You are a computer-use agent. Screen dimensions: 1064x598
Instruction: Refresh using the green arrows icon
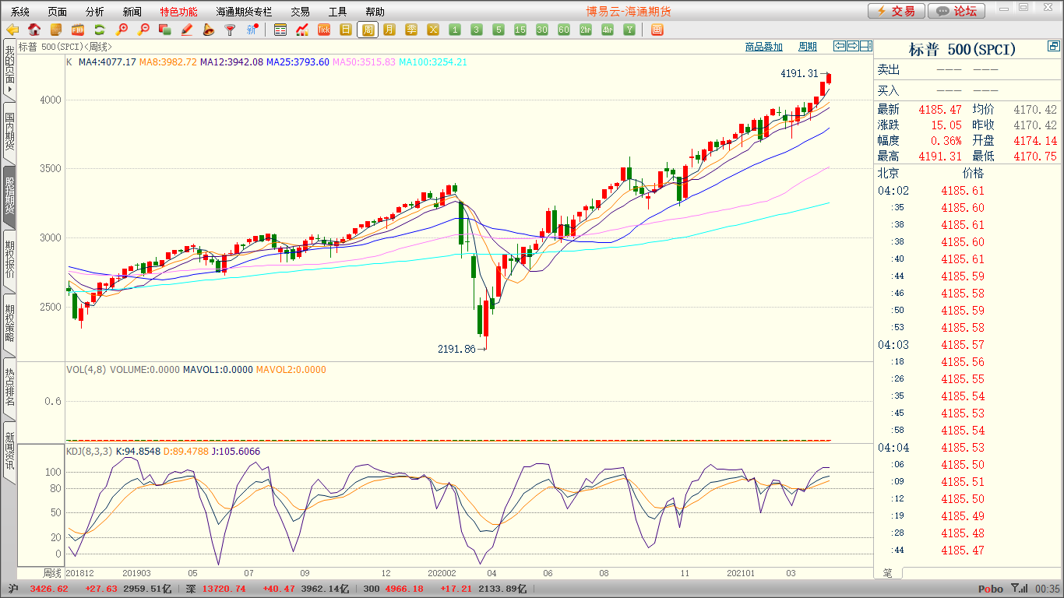click(100, 30)
